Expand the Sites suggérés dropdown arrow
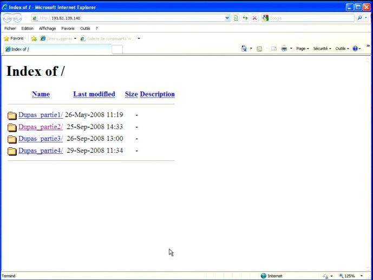 (x=75, y=38)
